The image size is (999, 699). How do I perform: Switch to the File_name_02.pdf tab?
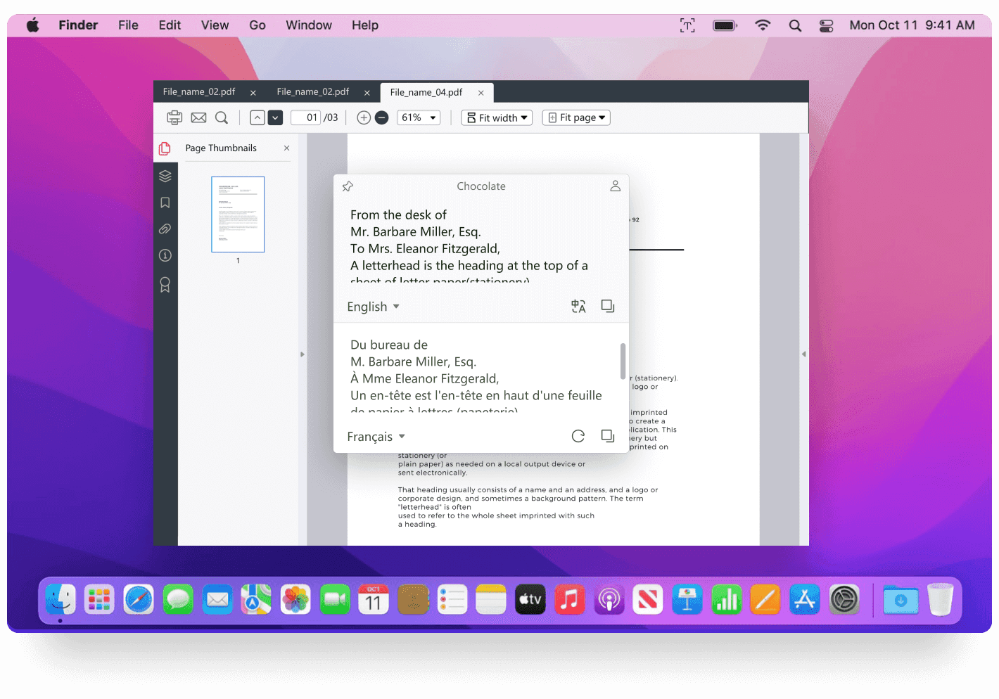199,91
